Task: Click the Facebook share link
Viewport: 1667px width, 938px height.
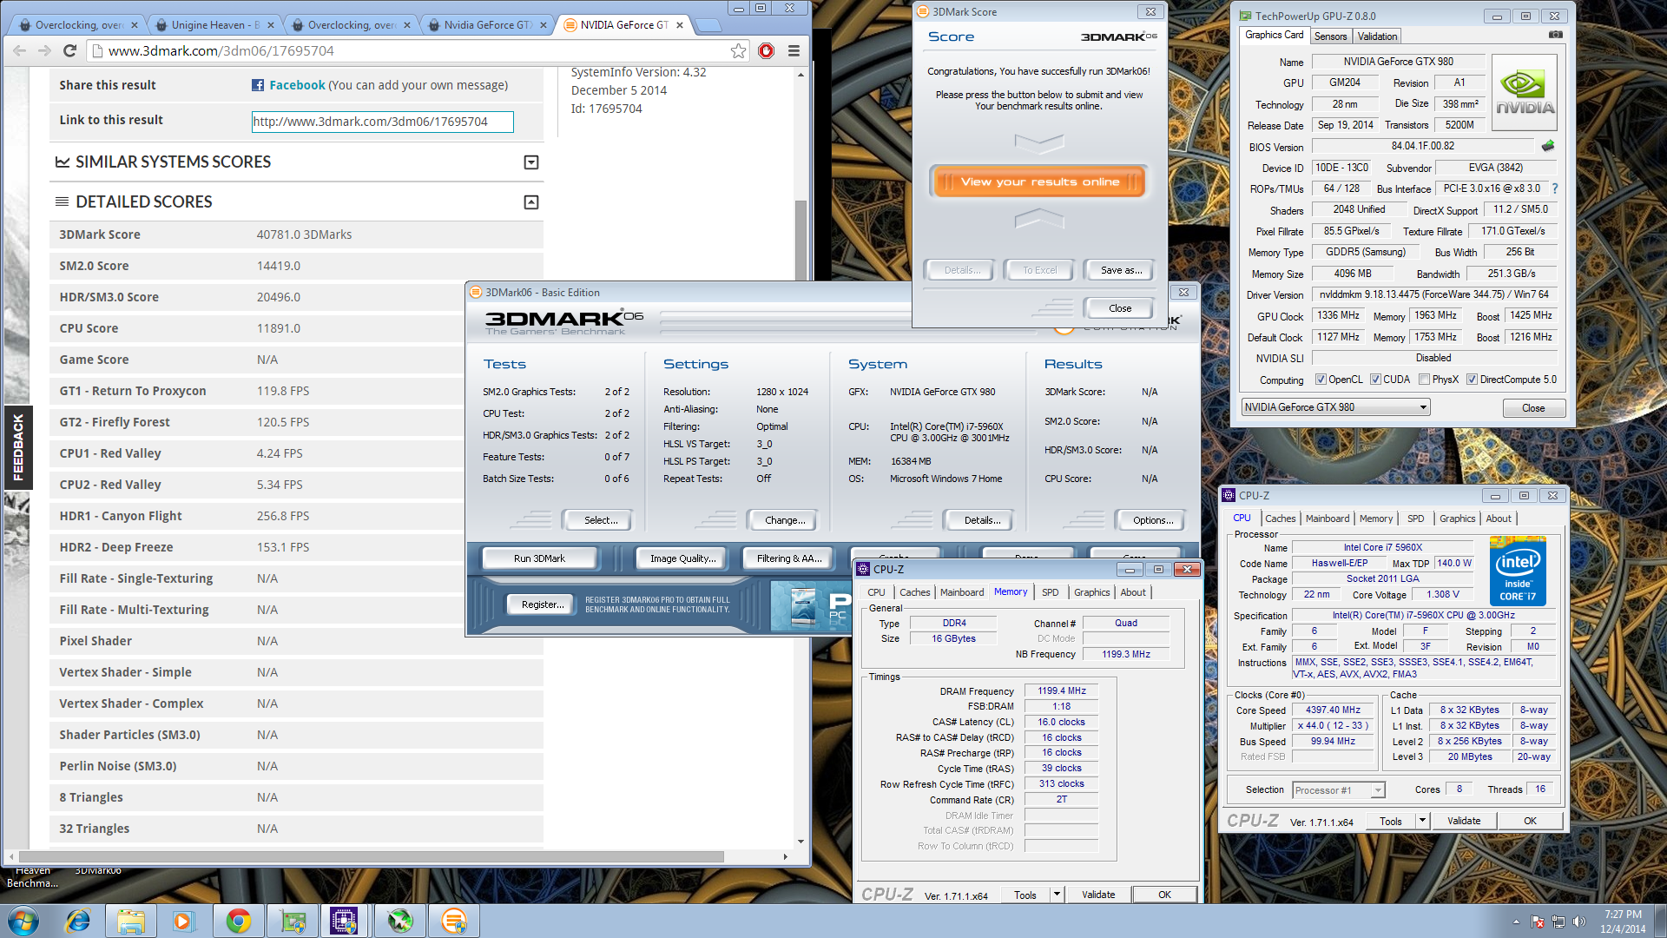Action: (297, 85)
